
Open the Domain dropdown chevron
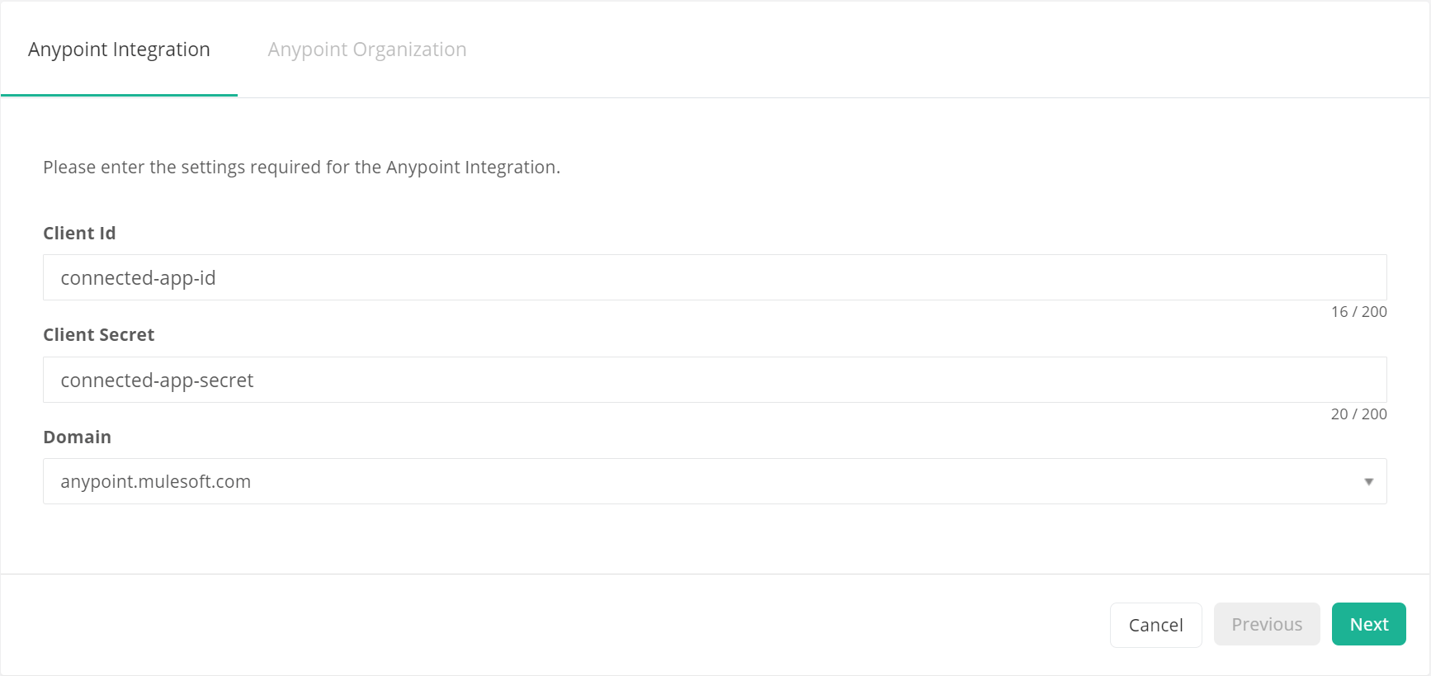click(x=1369, y=480)
